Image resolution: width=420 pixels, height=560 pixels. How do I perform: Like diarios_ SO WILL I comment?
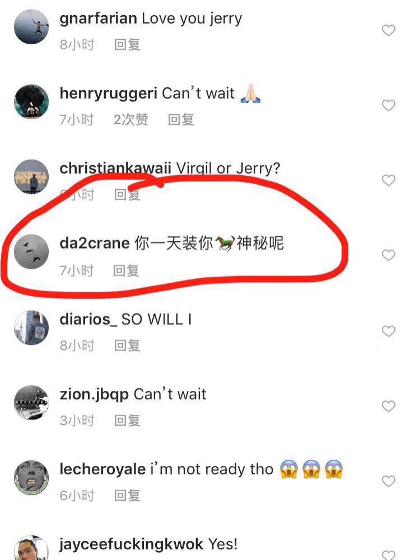[x=388, y=331]
